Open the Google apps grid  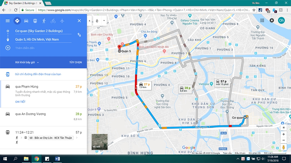(262, 21)
